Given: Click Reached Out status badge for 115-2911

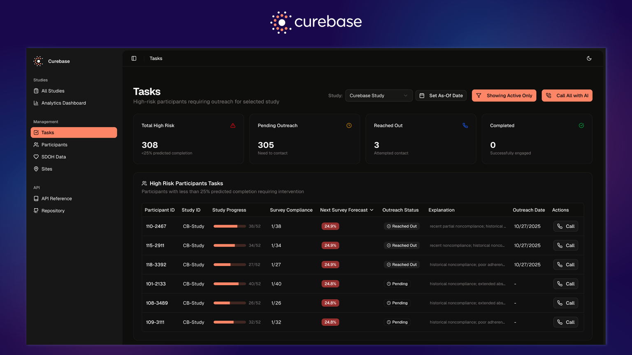Looking at the screenshot, I should 402,246.
